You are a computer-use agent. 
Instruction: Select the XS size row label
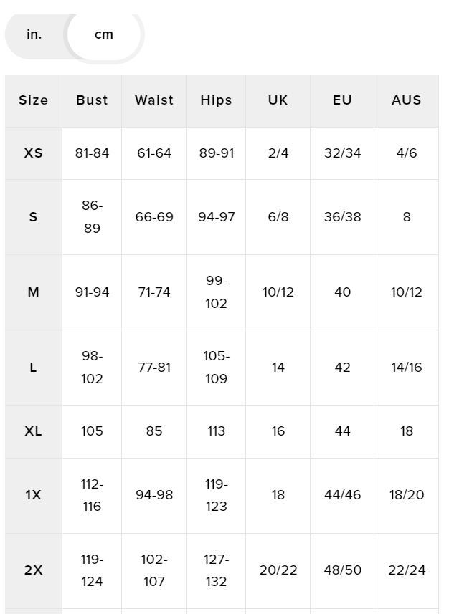(34, 153)
